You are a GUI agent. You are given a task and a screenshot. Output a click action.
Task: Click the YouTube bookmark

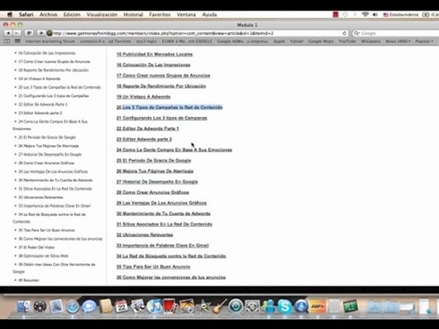coord(347,42)
